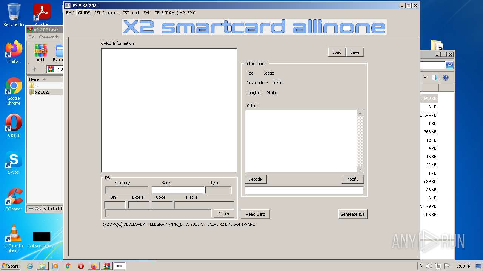Image resolution: width=483 pixels, height=271 pixels.
Task: Open File menu in WinRAR window
Action: [x=31, y=37]
